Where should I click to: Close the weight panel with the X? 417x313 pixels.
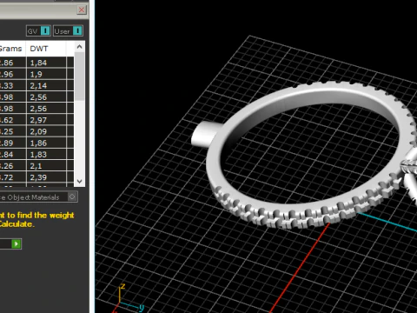point(82,10)
